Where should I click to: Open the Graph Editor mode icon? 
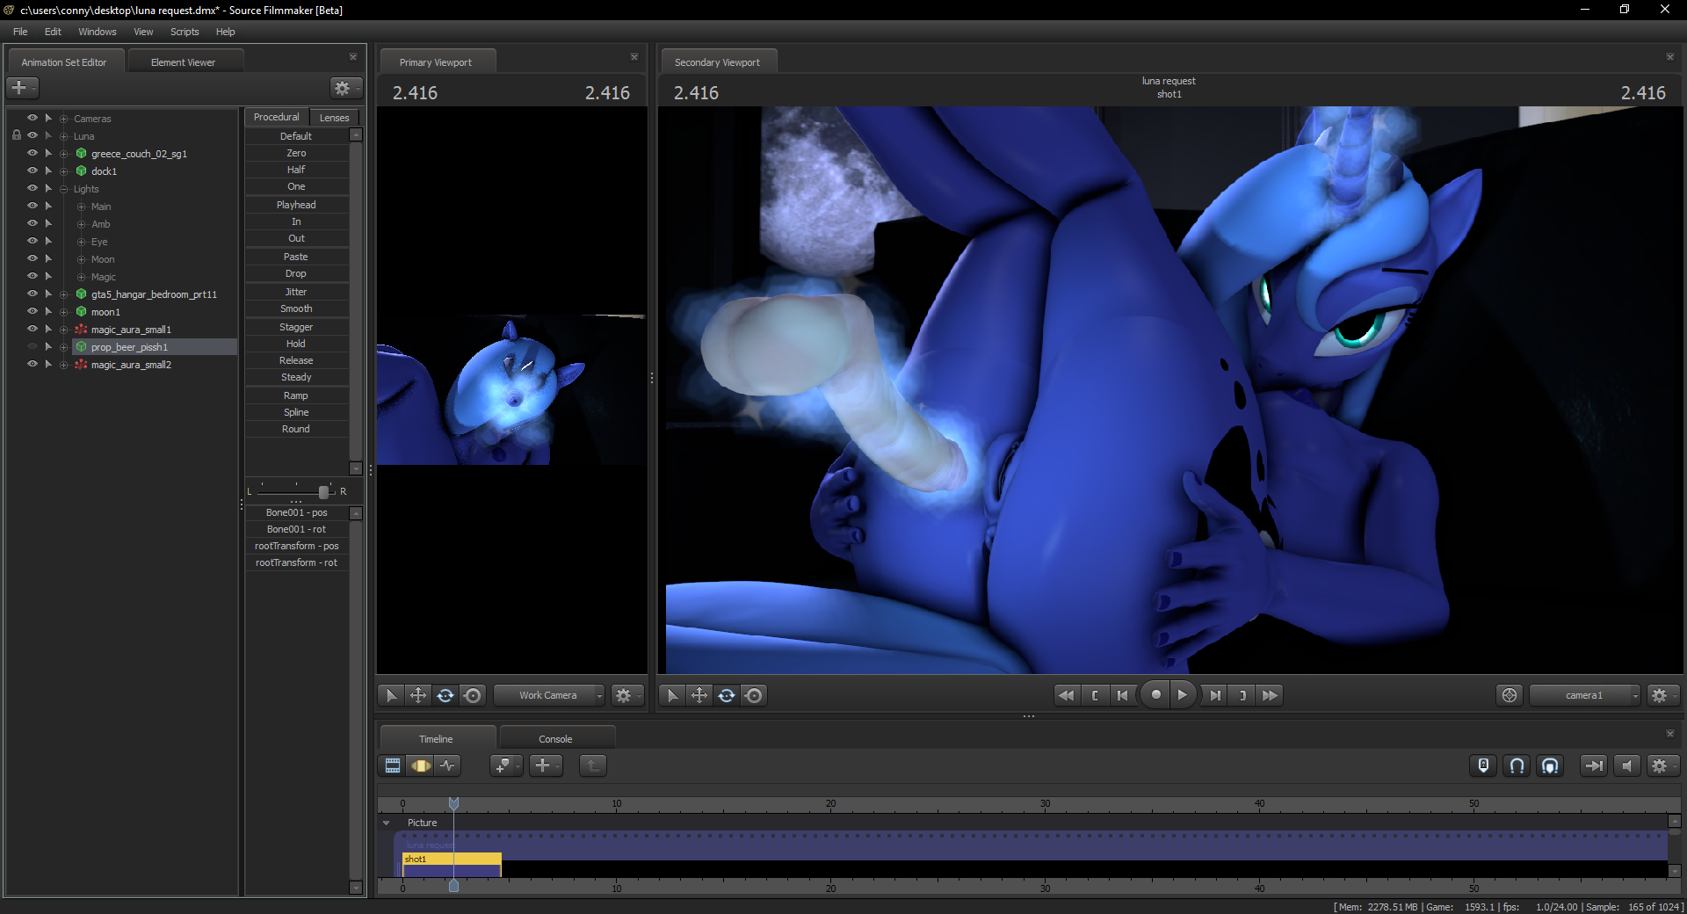[x=448, y=765]
